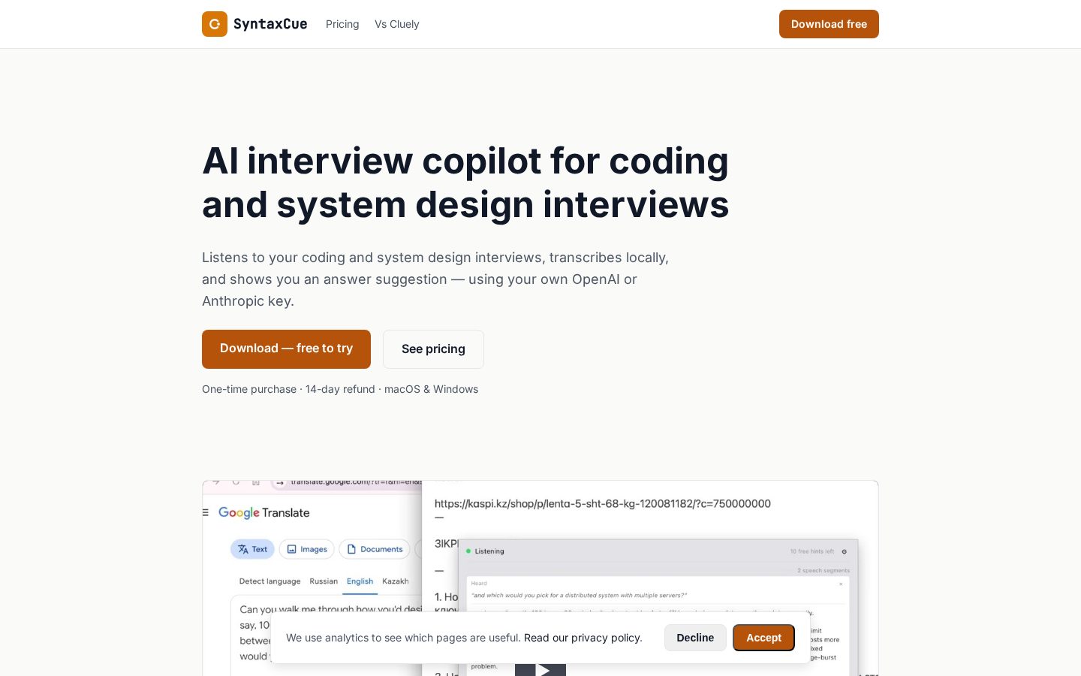Open the See pricing button
The image size is (1081, 676).
(x=433, y=349)
